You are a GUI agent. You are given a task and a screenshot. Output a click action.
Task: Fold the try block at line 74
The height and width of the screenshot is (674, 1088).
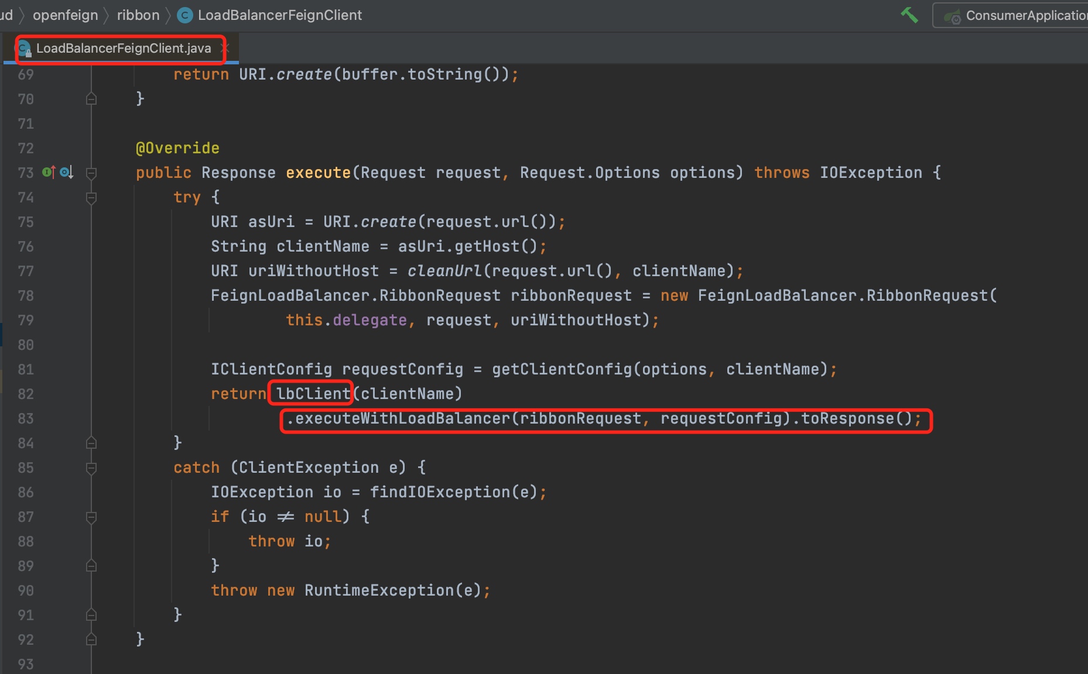(x=91, y=198)
